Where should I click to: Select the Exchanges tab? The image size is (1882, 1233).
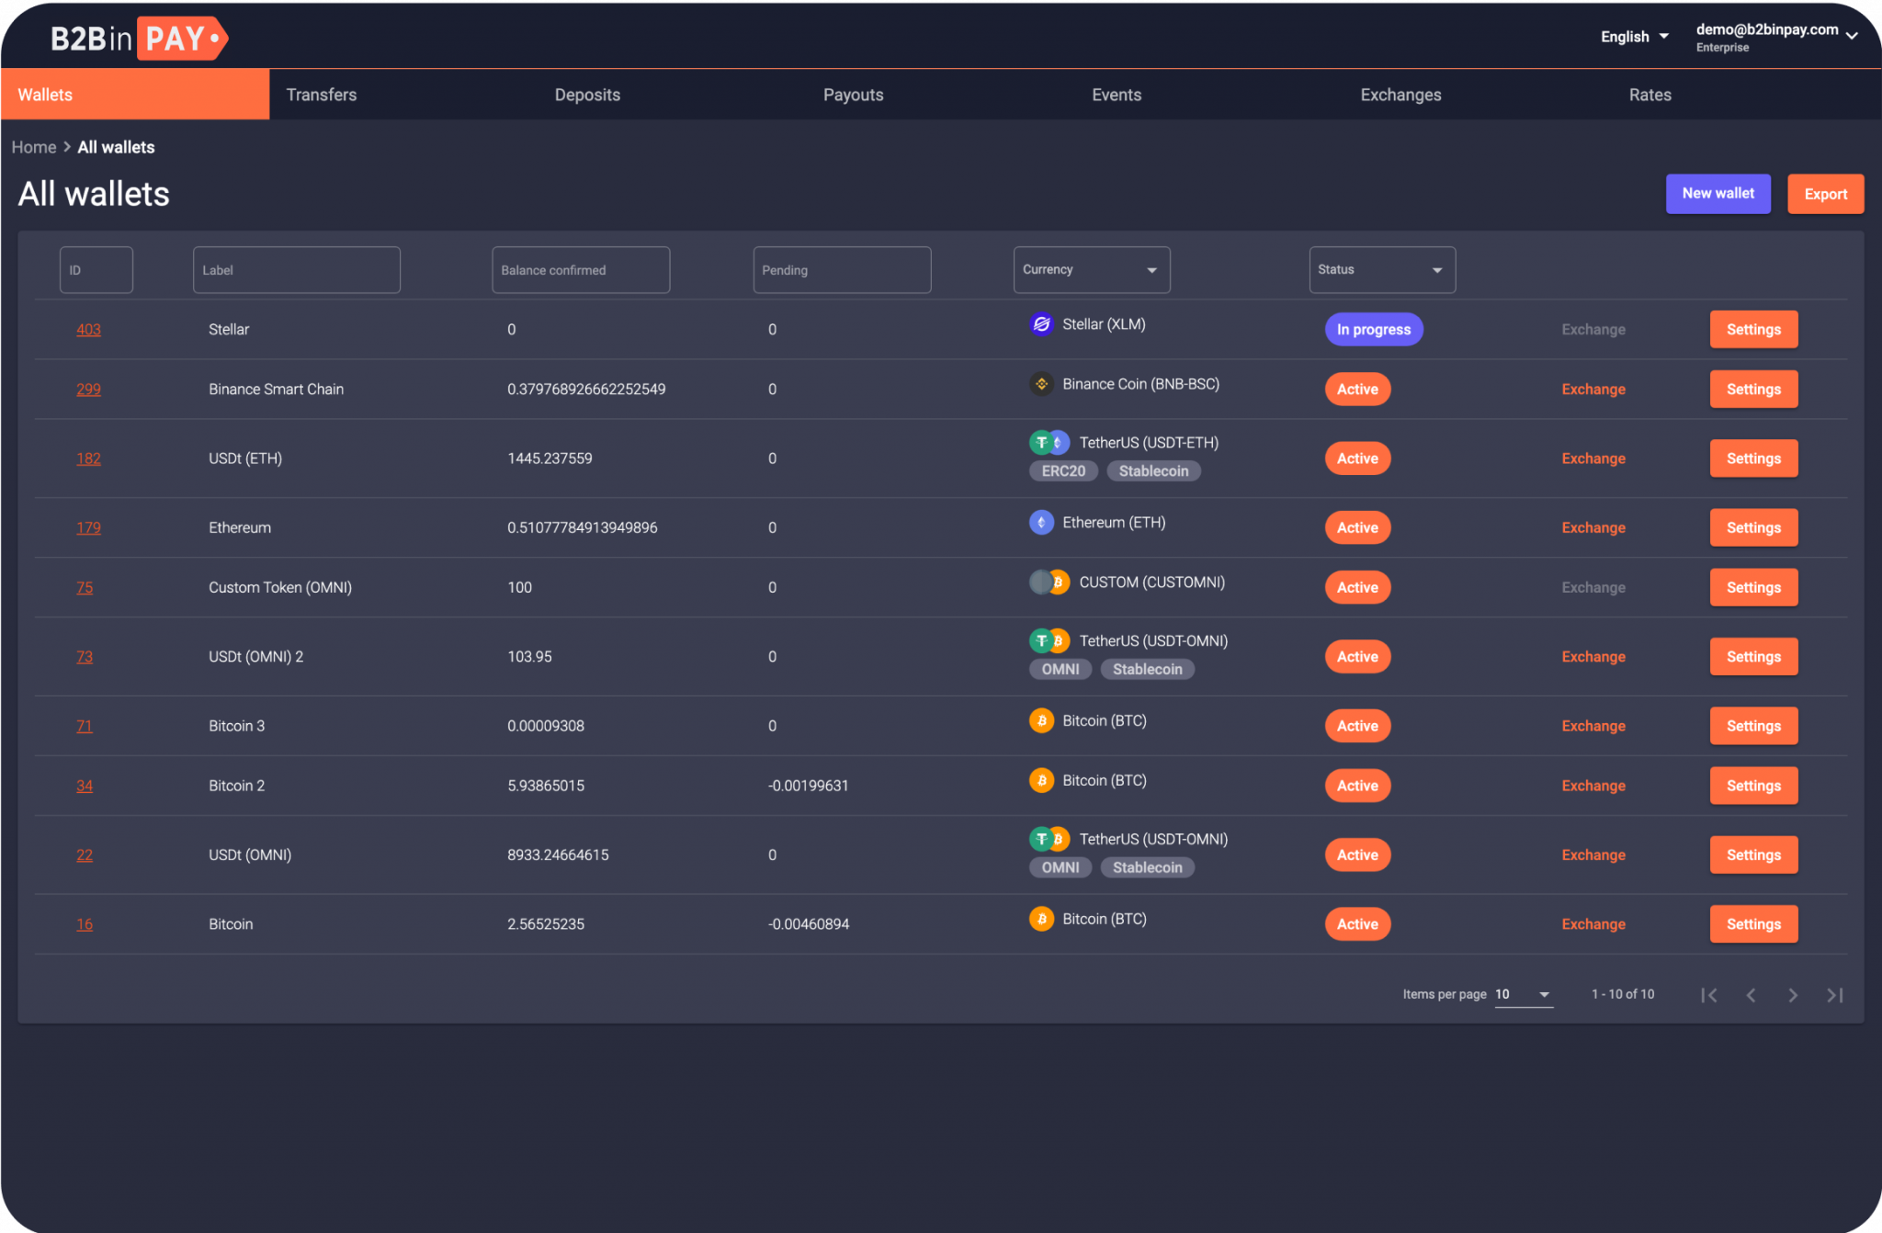(1398, 95)
